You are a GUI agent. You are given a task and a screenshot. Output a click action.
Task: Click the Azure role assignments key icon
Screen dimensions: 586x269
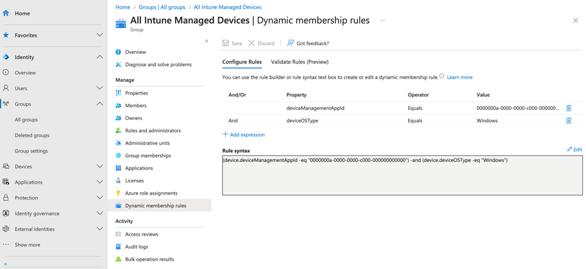pyautogui.click(x=118, y=193)
